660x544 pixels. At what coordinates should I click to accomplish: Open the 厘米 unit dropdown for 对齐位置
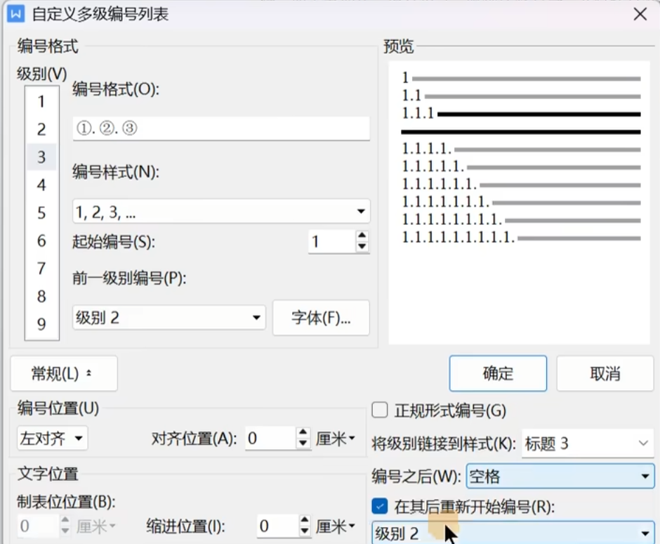click(336, 439)
